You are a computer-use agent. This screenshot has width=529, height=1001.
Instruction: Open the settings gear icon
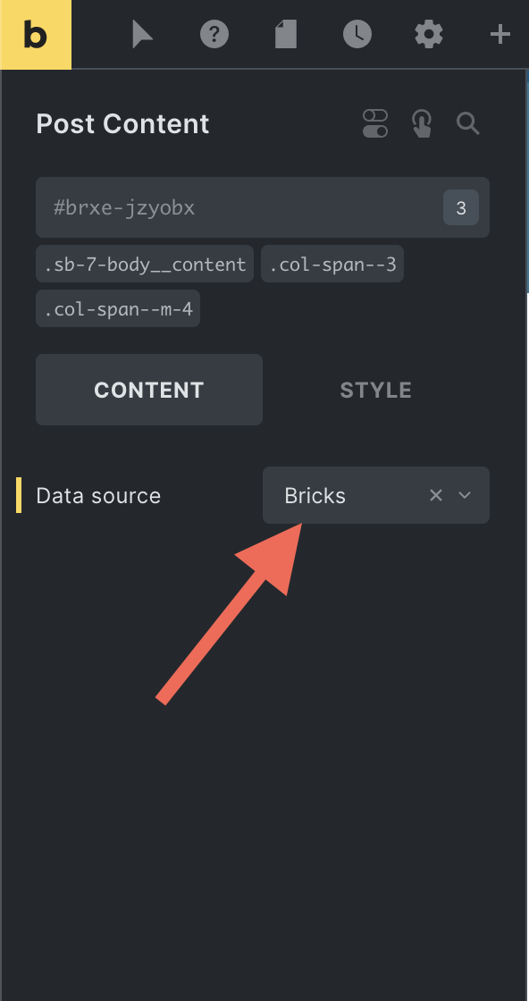(429, 35)
